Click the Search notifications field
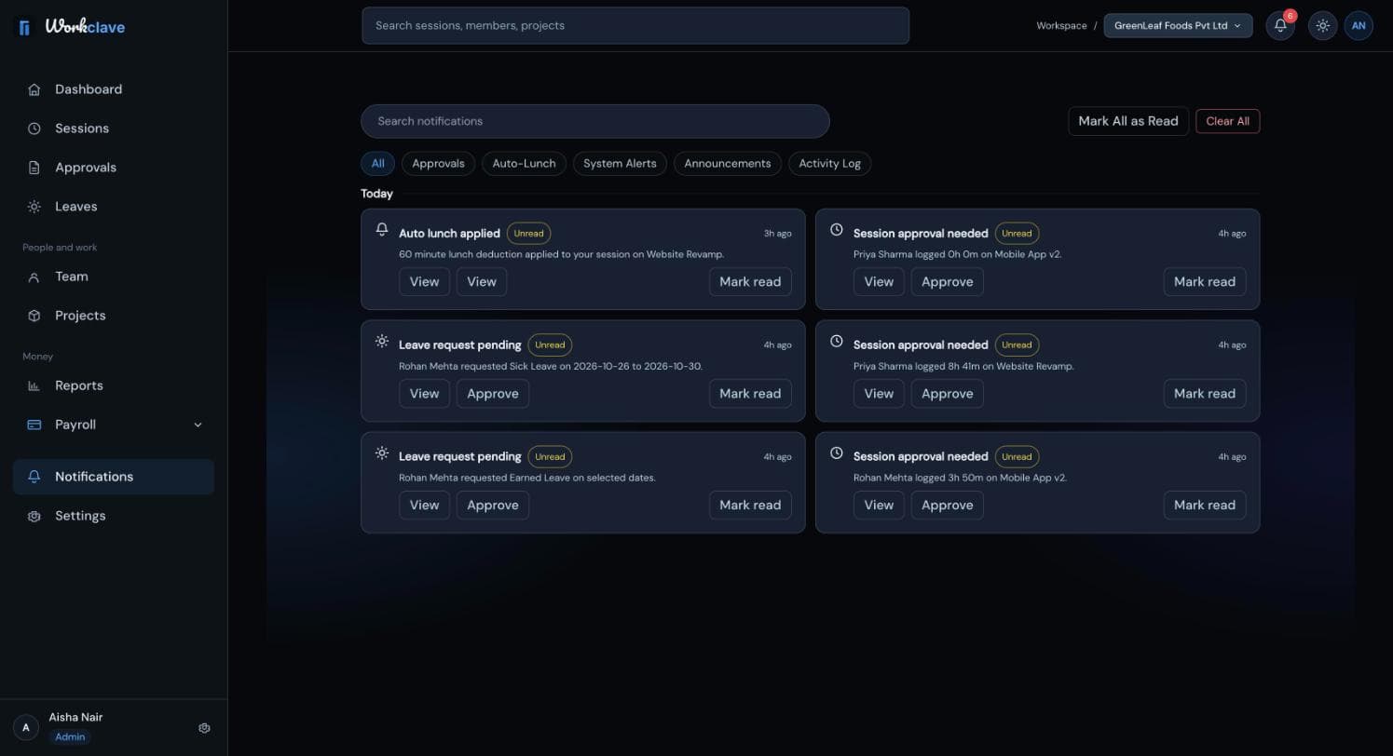 click(x=595, y=121)
